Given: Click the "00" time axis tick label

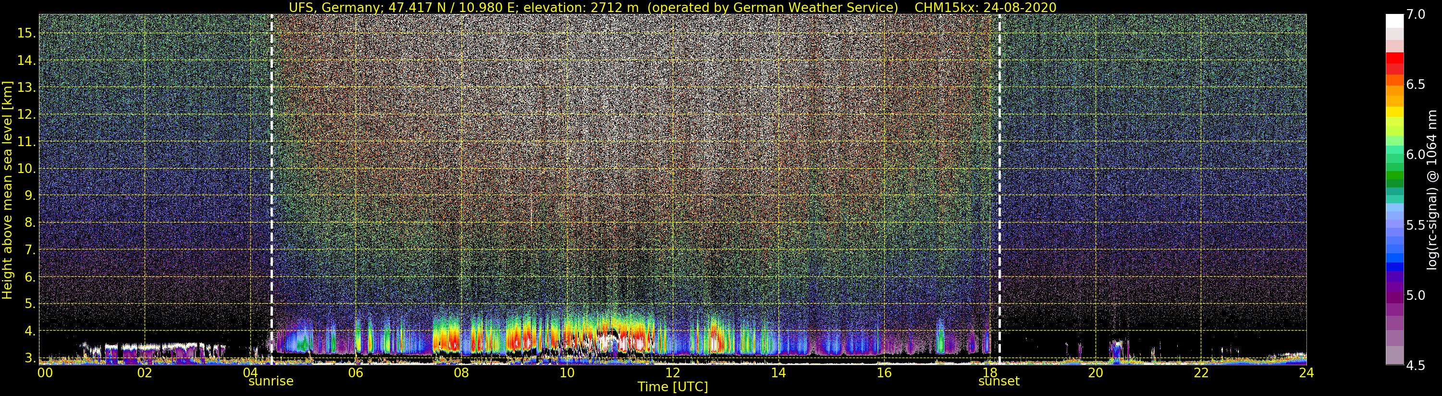Looking at the screenshot, I should coord(44,372).
